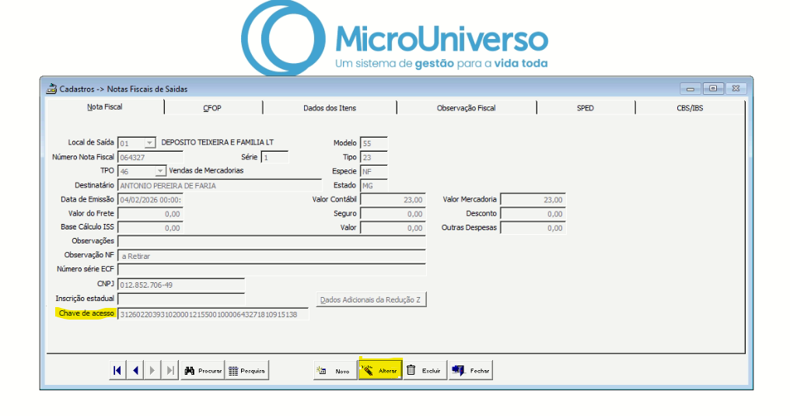Screen dimensions: 790x416
Task: Go to first record navigation arrow
Action: [x=117, y=371]
